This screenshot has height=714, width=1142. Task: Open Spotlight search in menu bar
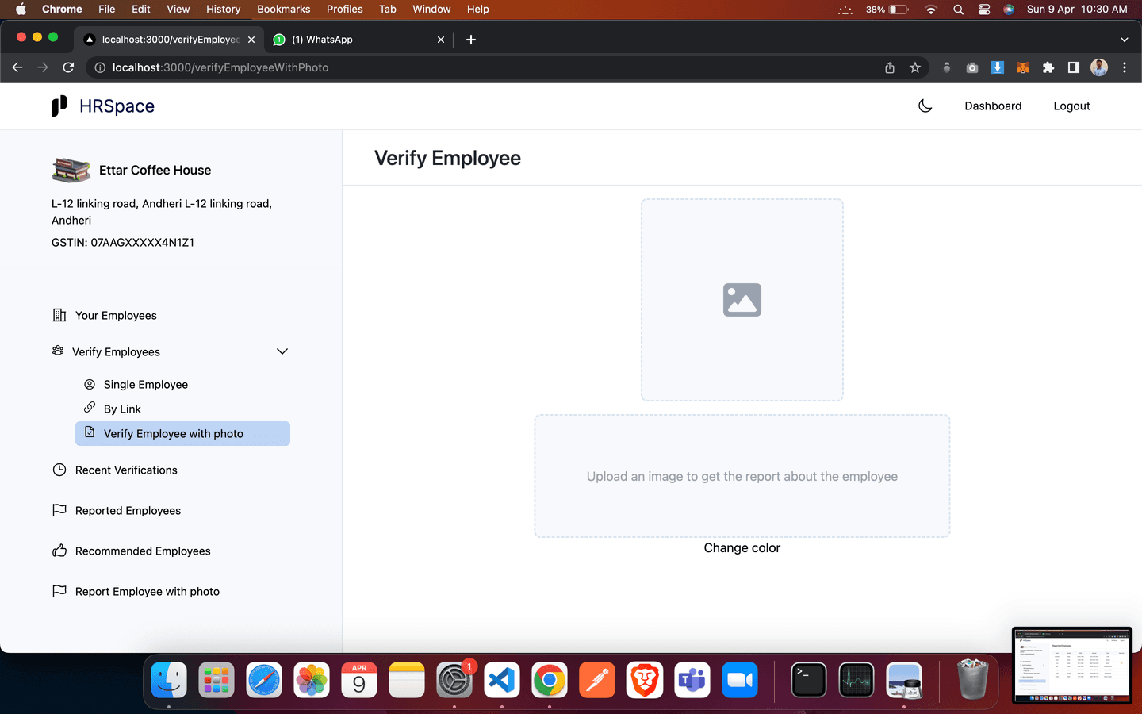tap(958, 10)
